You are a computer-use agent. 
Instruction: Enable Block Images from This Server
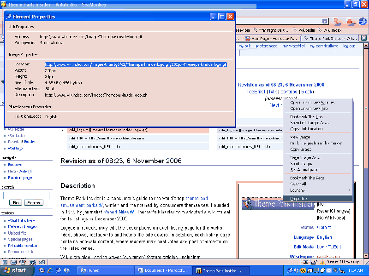click(314, 143)
